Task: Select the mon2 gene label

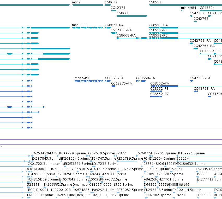Action: [76, 2]
